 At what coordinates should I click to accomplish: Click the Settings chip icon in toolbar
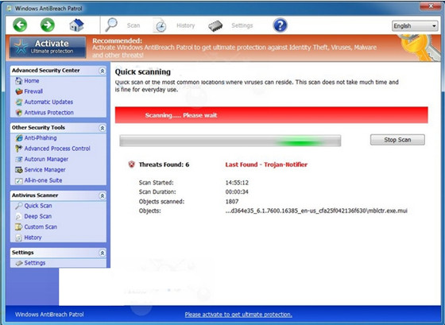click(215, 26)
